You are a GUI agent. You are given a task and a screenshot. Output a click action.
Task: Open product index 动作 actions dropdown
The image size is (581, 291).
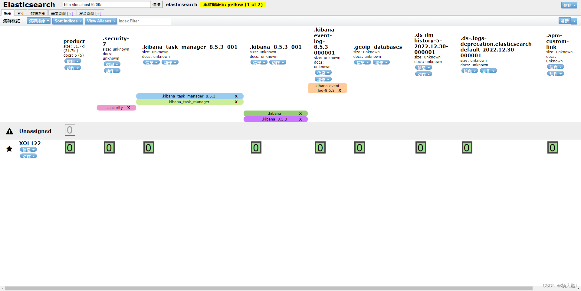(x=73, y=68)
